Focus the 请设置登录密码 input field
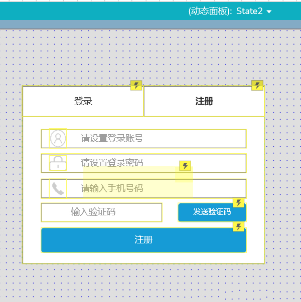 [x=143, y=163]
